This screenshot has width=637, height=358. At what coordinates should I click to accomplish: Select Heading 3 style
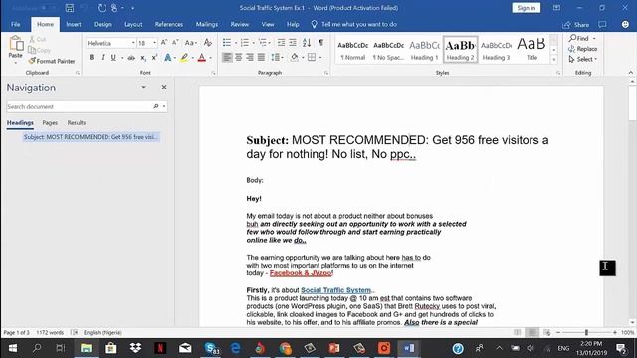pyautogui.click(x=496, y=50)
